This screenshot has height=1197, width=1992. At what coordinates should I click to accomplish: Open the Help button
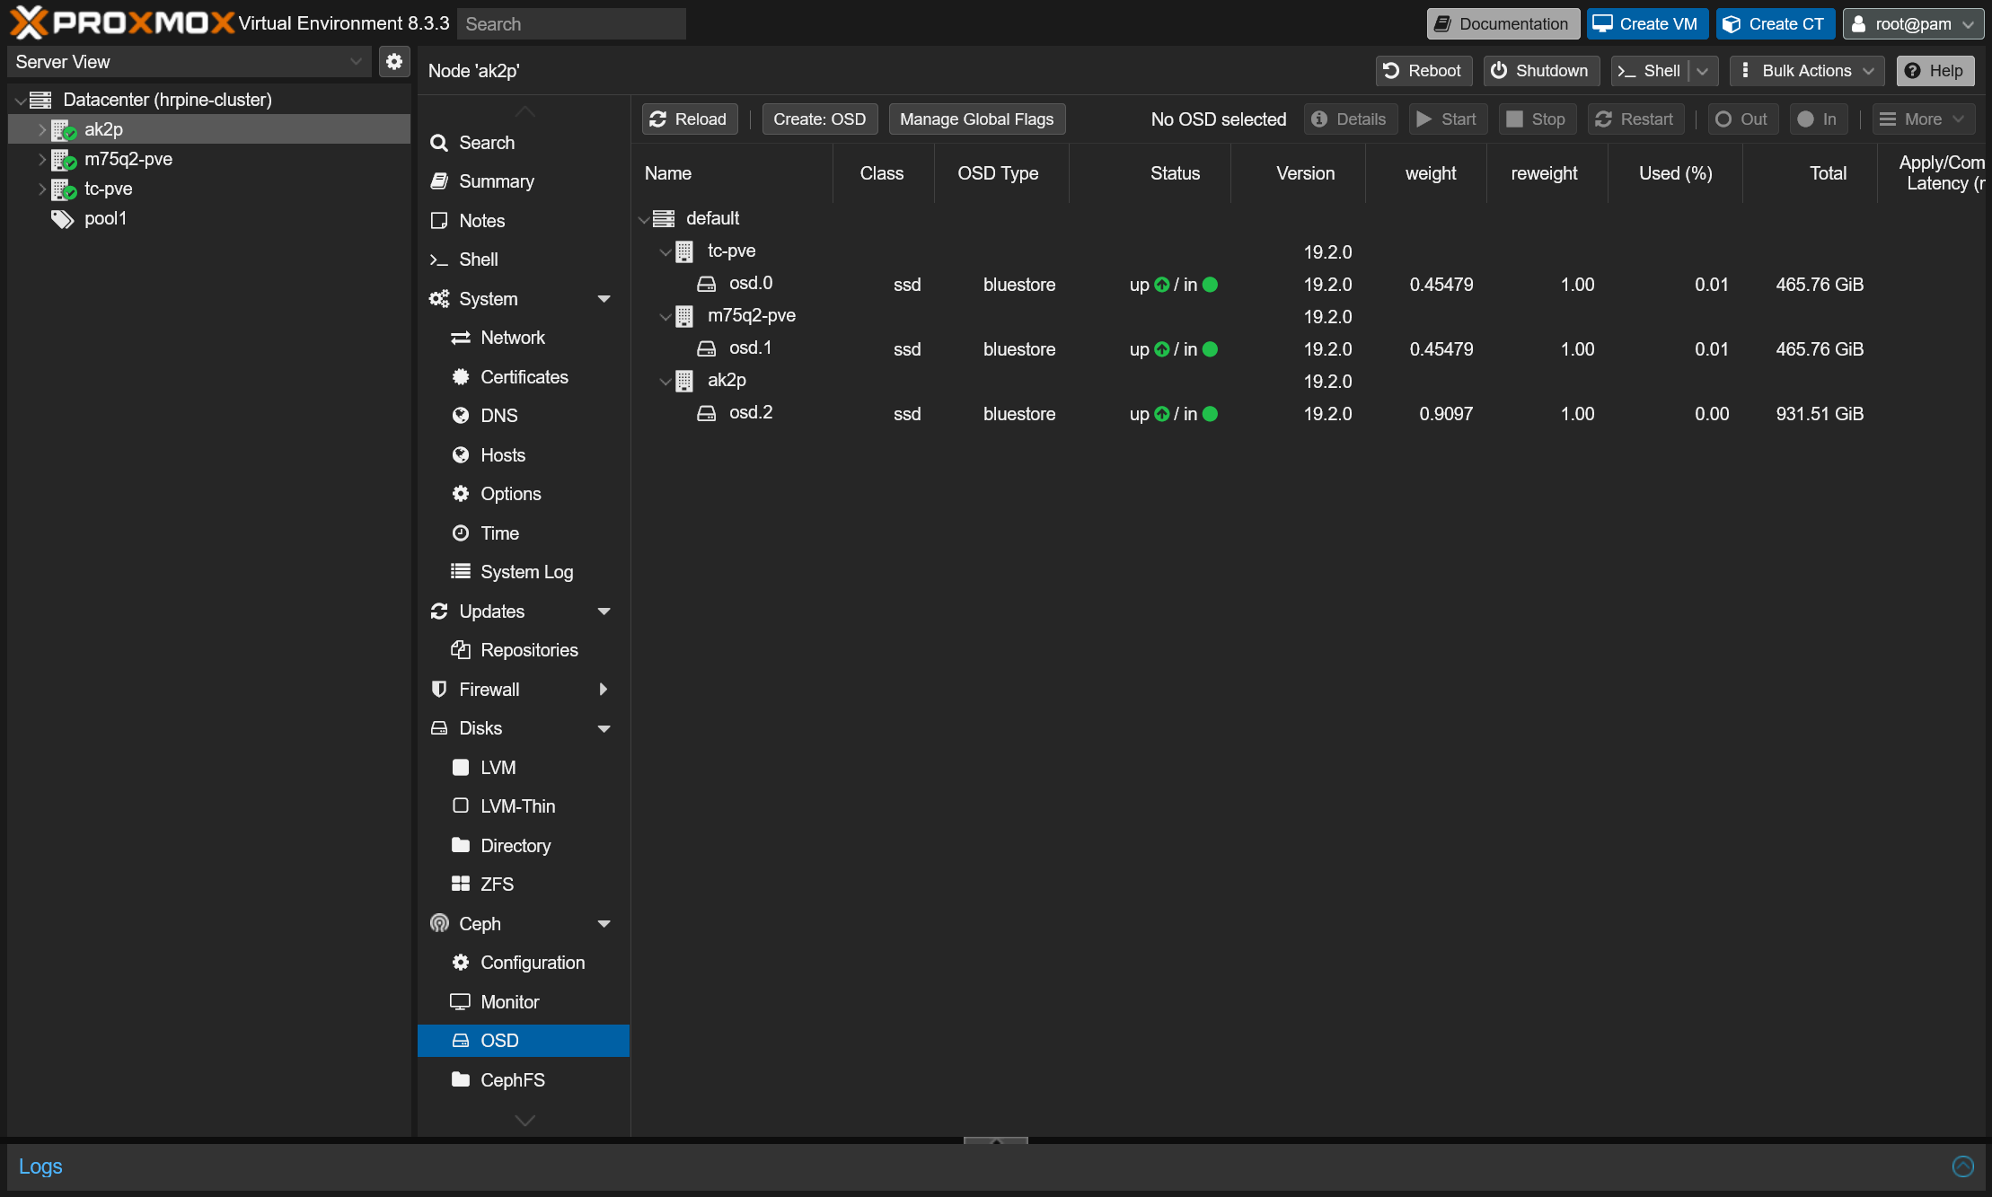pyautogui.click(x=1935, y=70)
